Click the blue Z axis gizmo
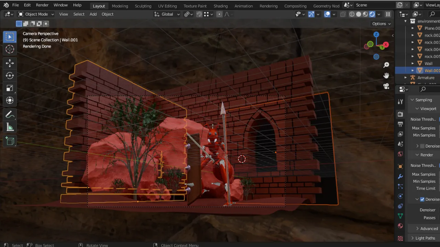Screen dimensions: 440x247 click(376, 35)
